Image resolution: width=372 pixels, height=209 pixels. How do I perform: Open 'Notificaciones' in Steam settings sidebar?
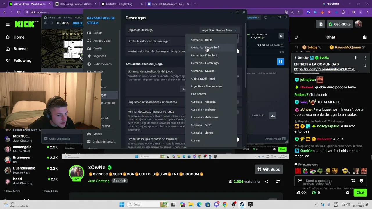(x=103, y=64)
